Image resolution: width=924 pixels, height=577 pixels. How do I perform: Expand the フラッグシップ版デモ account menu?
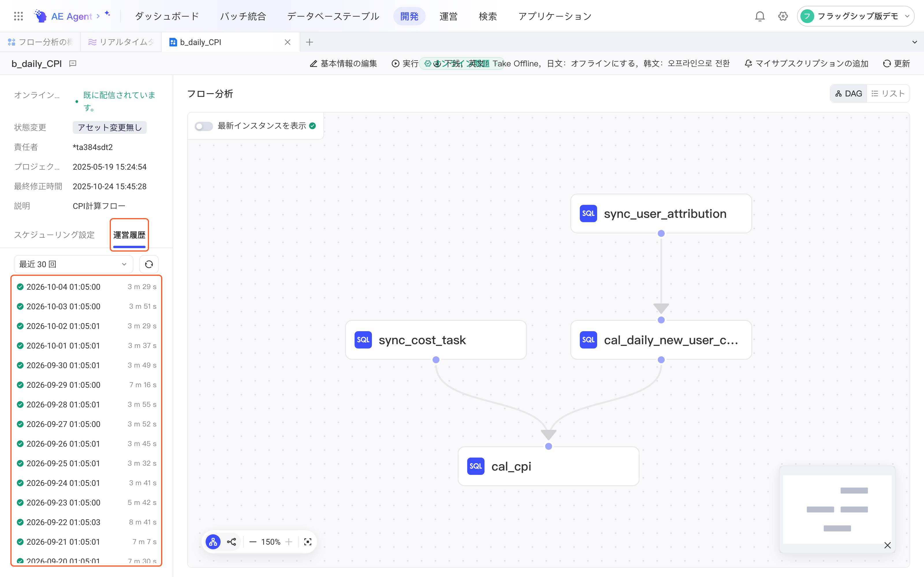[855, 16]
